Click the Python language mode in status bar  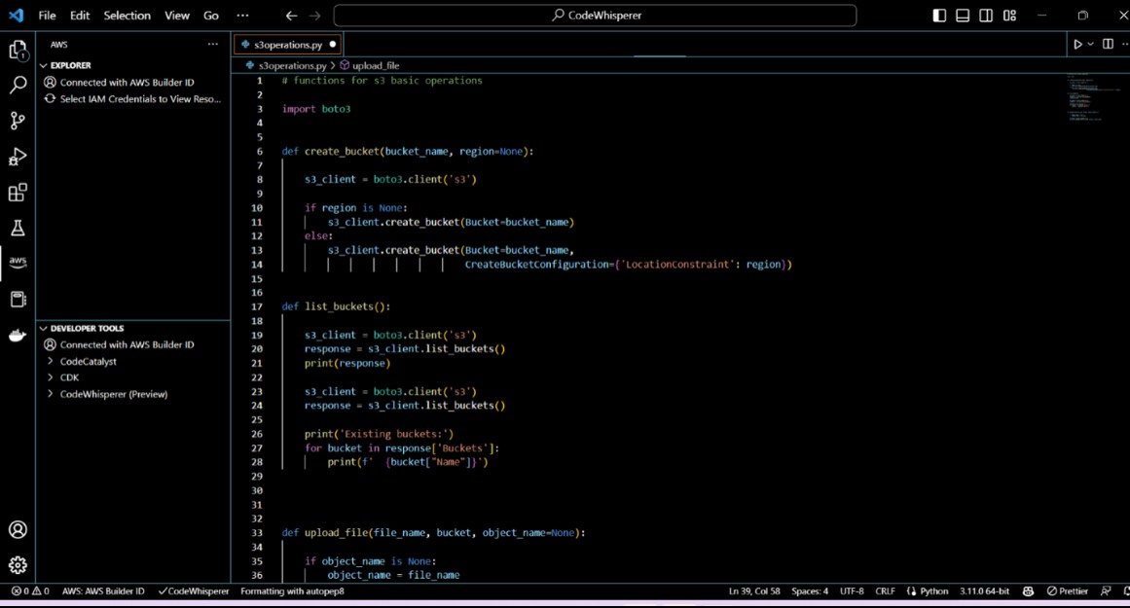click(x=932, y=591)
